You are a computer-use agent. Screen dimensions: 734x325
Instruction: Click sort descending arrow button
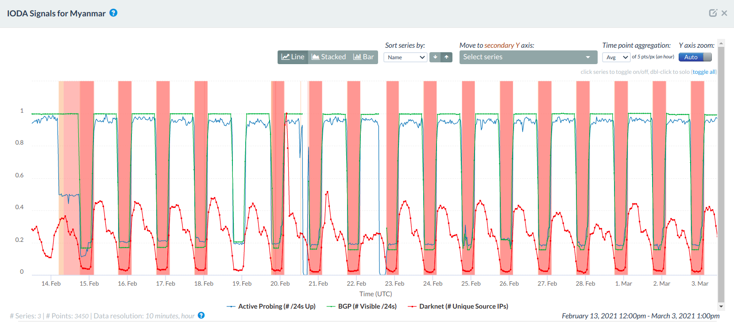click(x=435, y=57)
